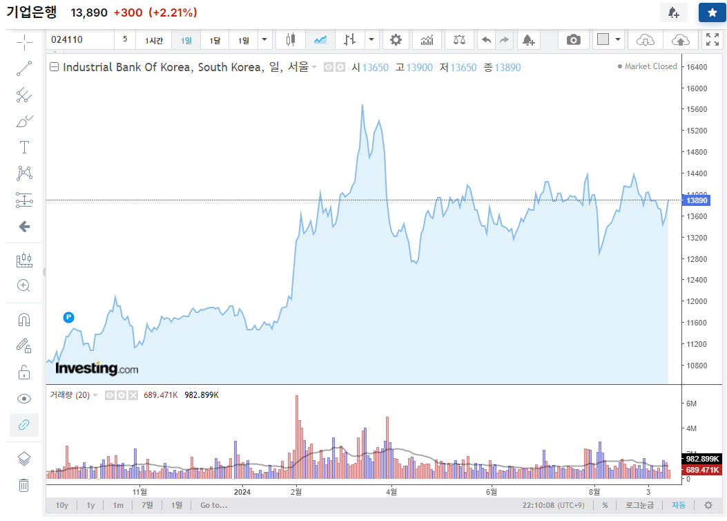
Task: Open the dropdown arrow after 서울
Action: (314, 67)
